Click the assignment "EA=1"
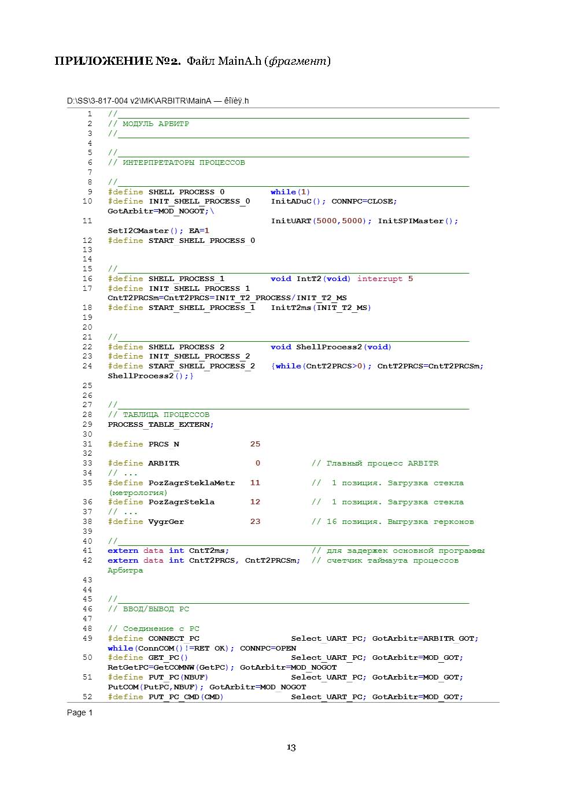The width and height of the screenshot is (569, 805). 199,231
